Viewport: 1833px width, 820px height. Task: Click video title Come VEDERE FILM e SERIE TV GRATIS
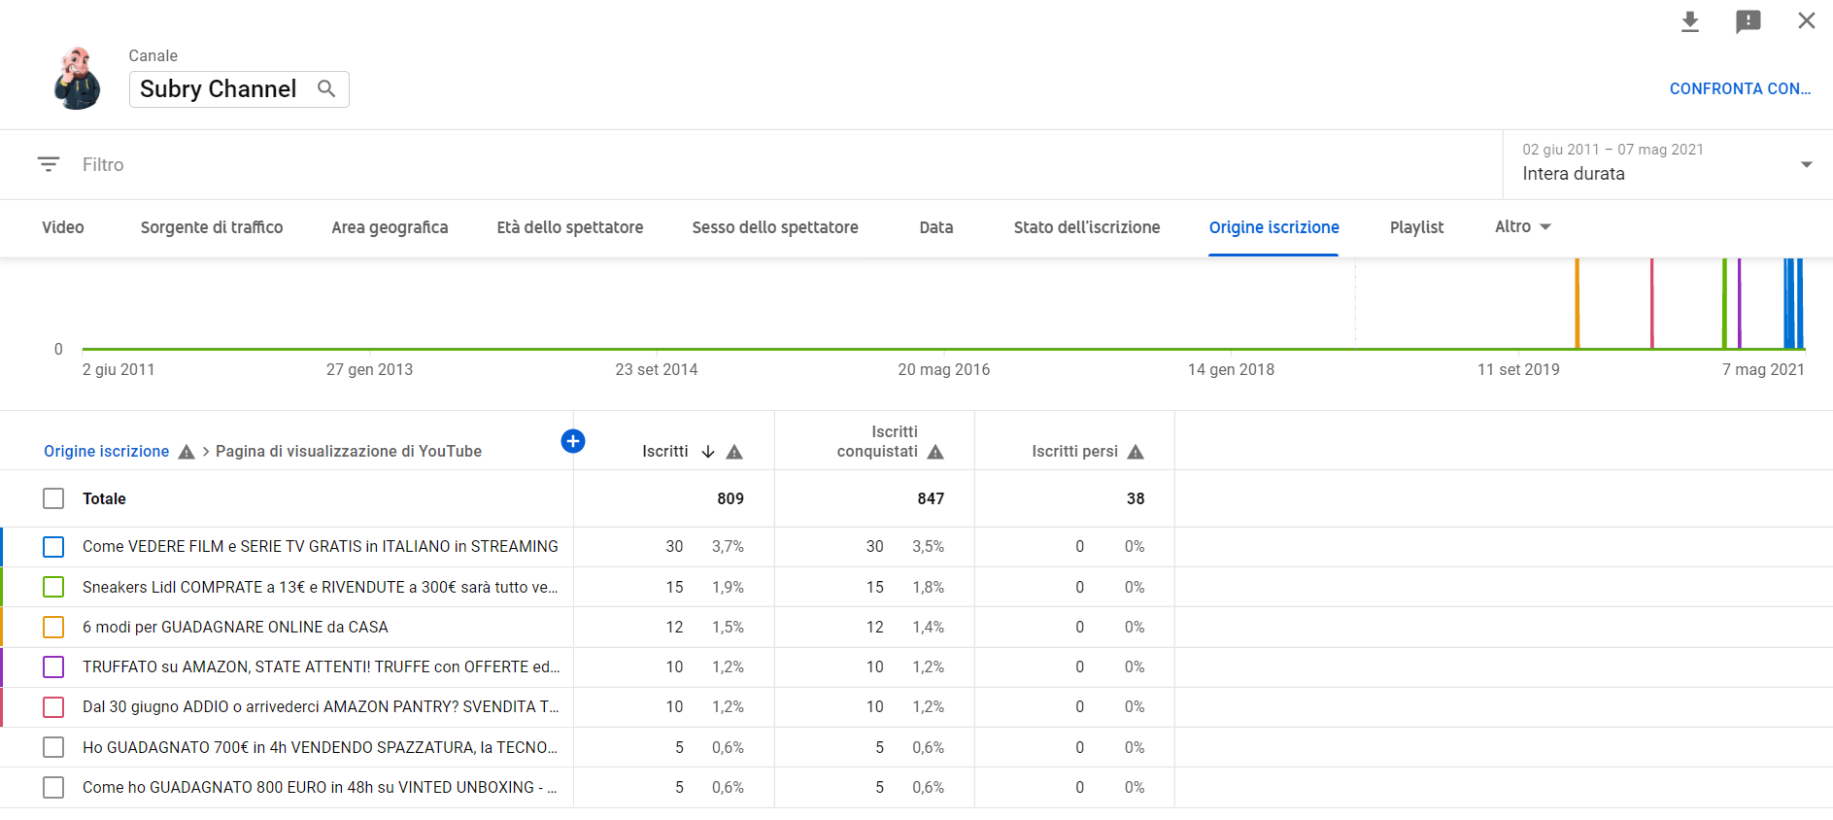click(x=321, y=547)
